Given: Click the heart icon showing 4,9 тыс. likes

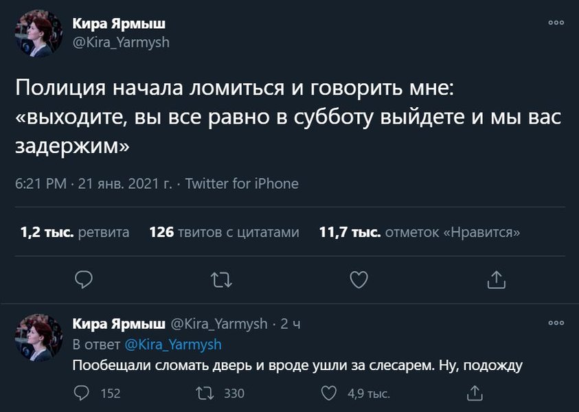Looking at the screenshot, I should pos(328,391).
